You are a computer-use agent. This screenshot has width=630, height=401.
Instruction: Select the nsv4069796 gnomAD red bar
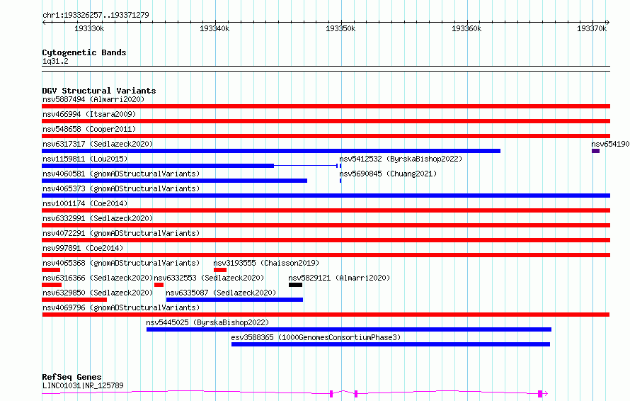pos(326,315)
